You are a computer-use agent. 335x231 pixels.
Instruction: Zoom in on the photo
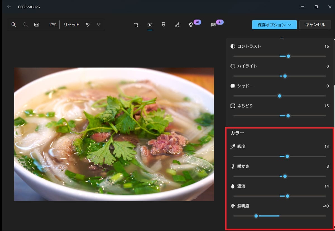[14, 25]
